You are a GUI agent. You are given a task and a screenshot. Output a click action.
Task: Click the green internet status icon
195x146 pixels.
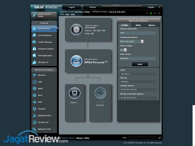click(151, 13)
